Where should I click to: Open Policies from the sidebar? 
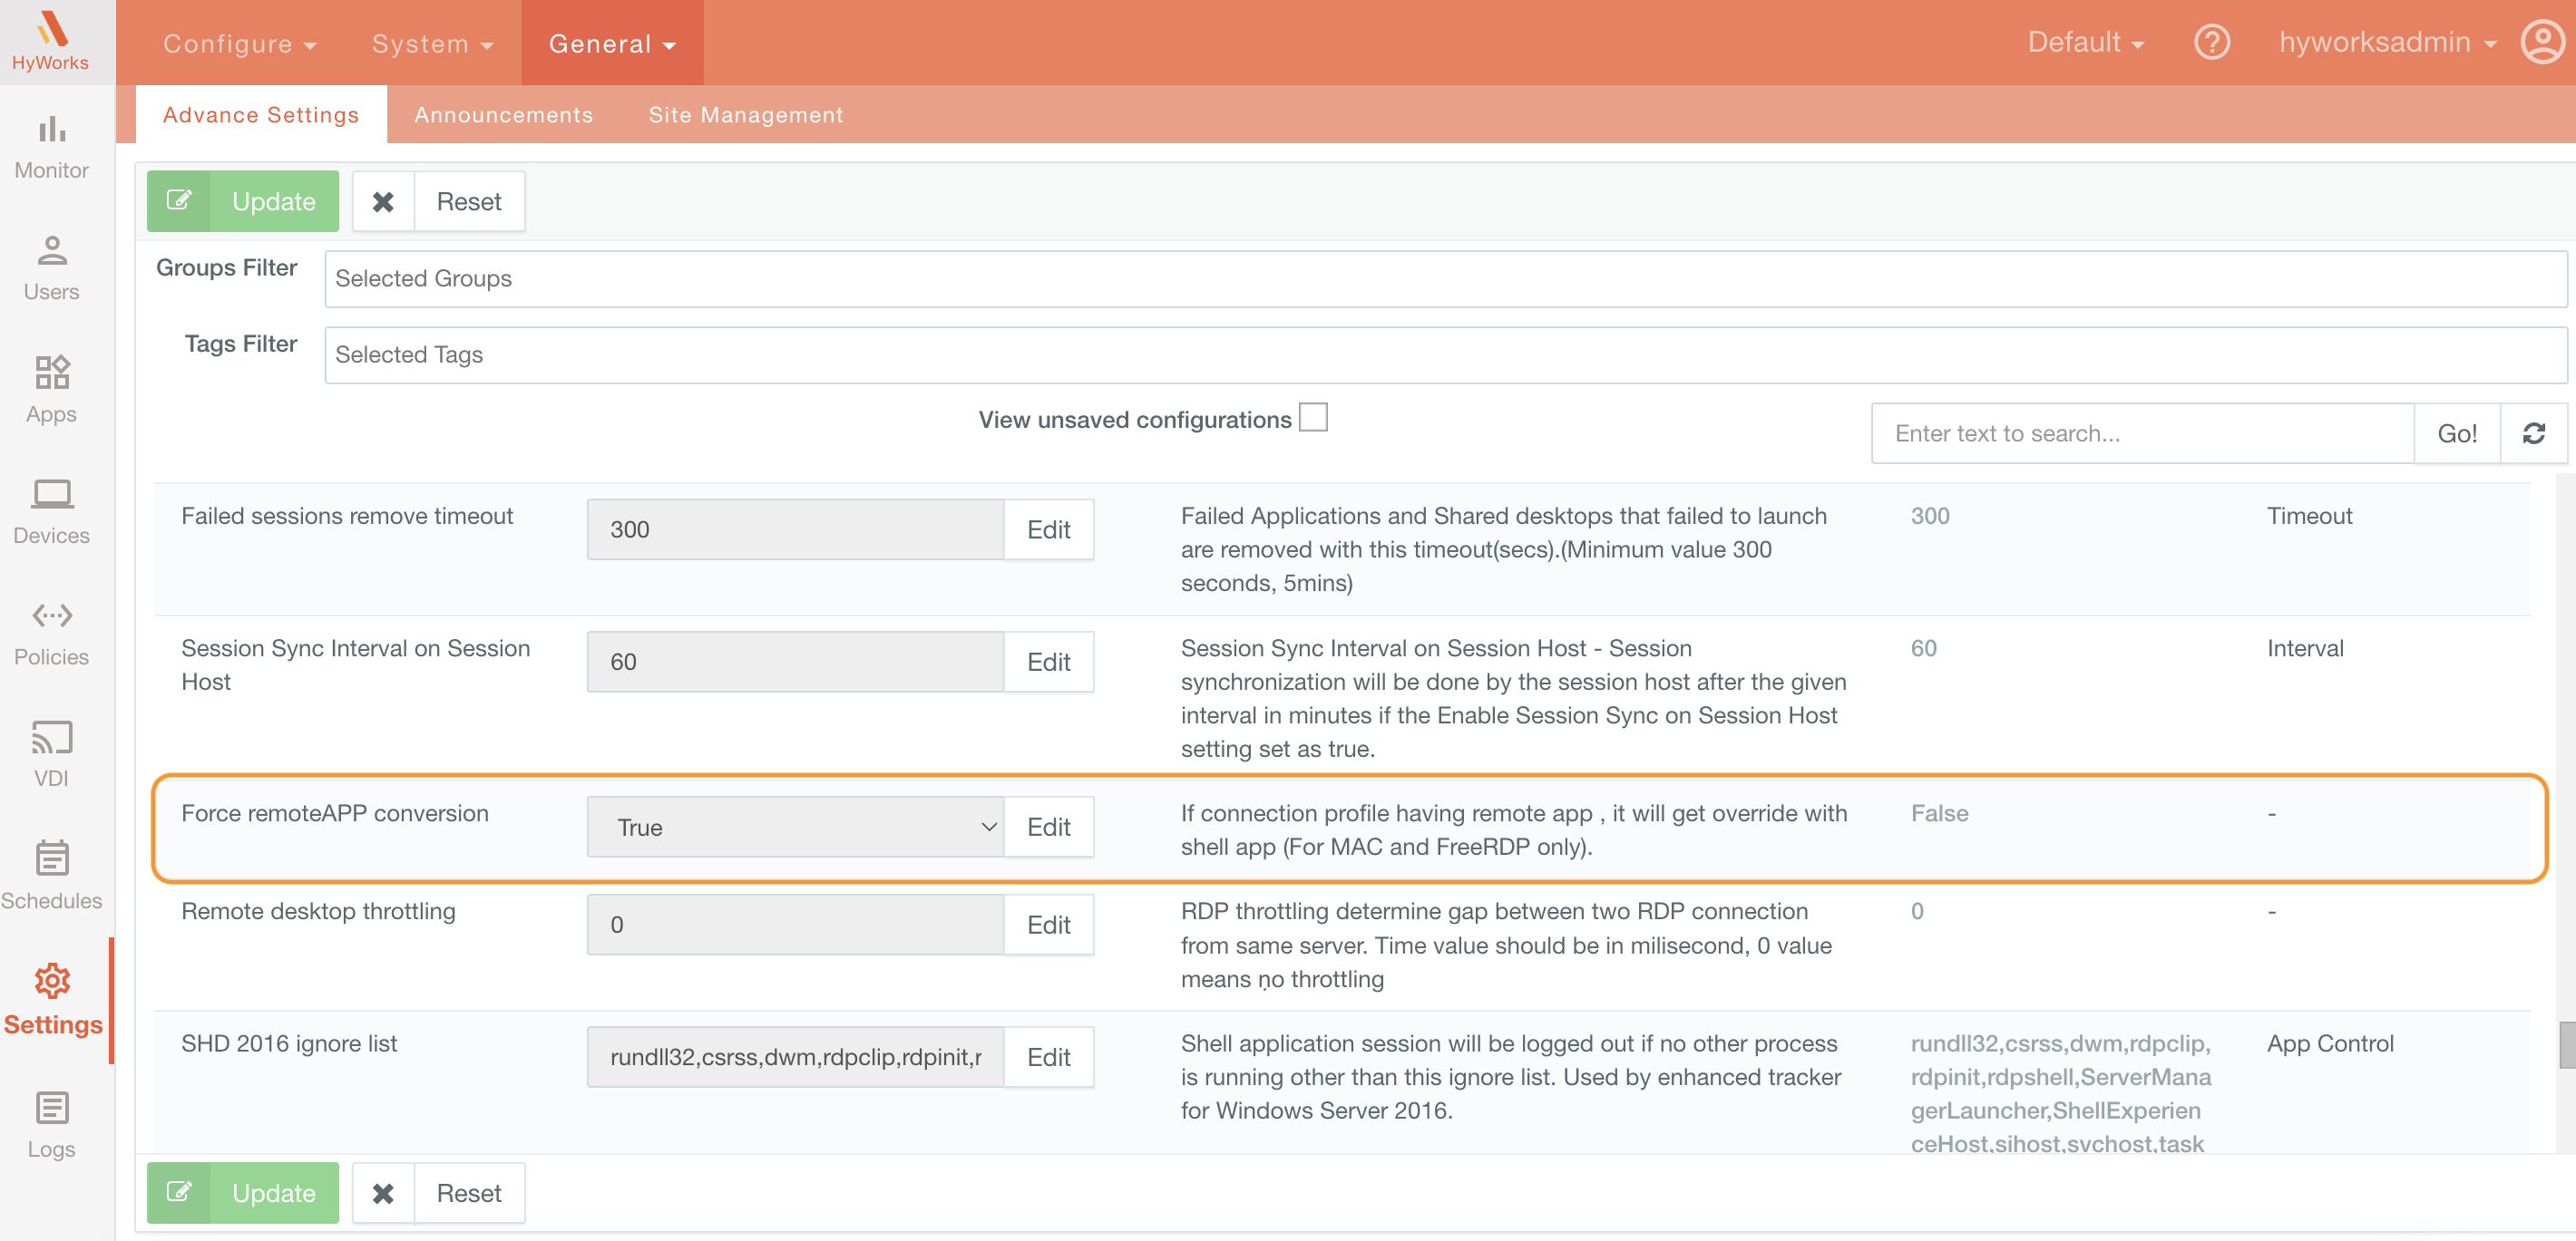point(51,635)
